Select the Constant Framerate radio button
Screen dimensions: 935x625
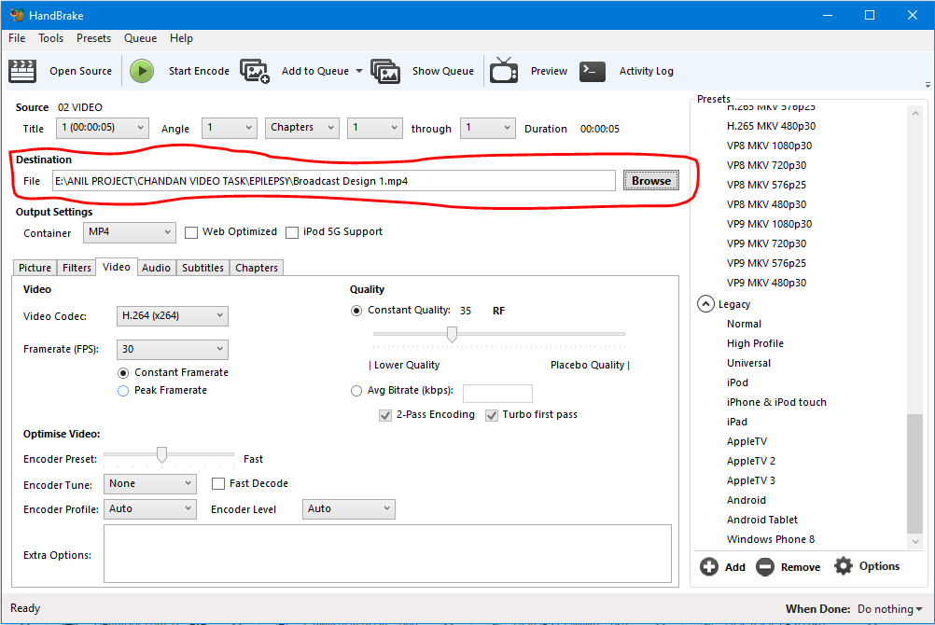point(123,373)
